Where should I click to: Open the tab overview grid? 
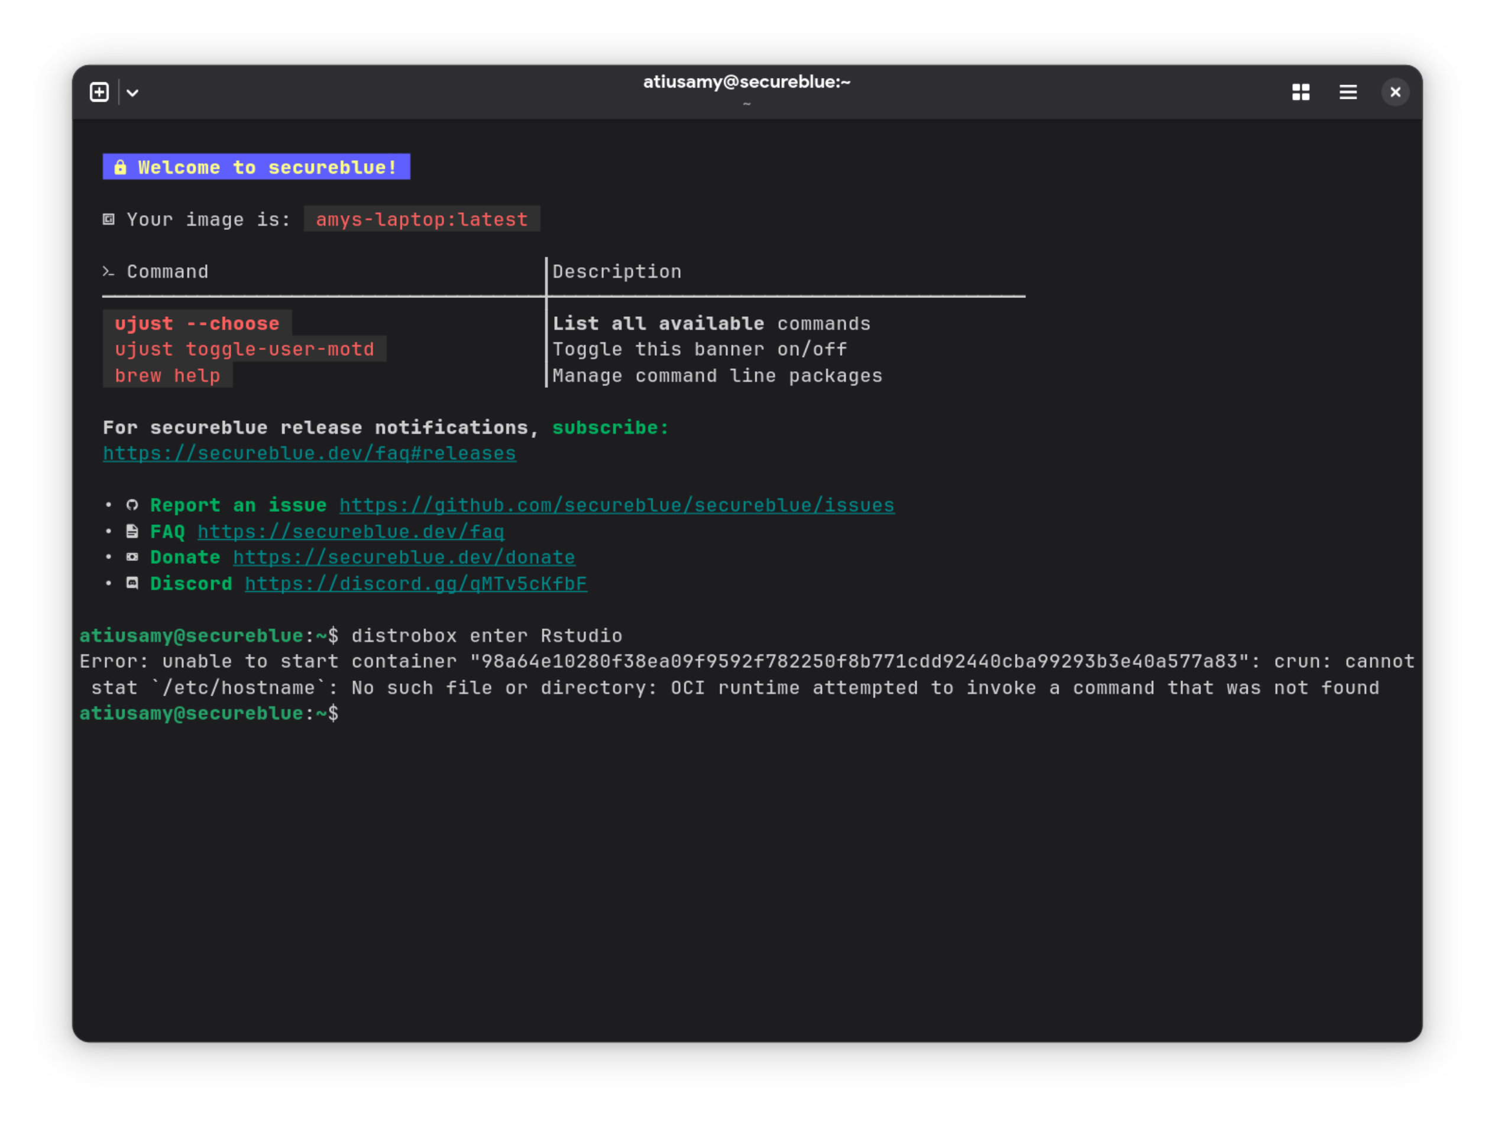click(x=1300, y=92)
